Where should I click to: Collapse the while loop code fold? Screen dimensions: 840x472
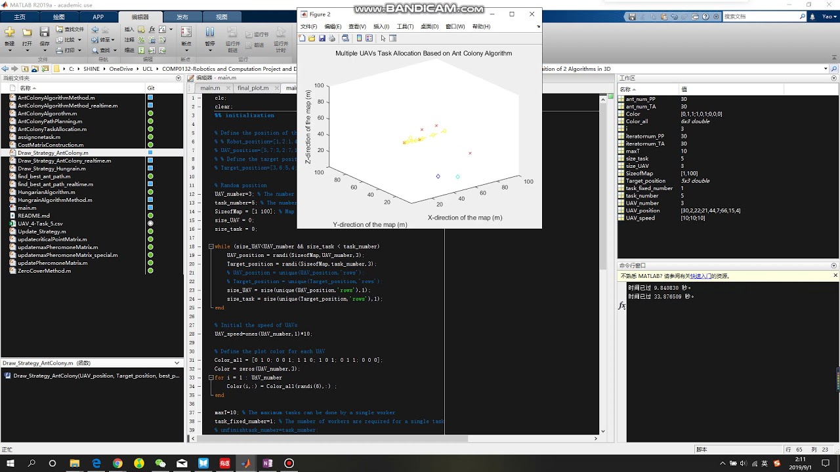coord(211,246)
